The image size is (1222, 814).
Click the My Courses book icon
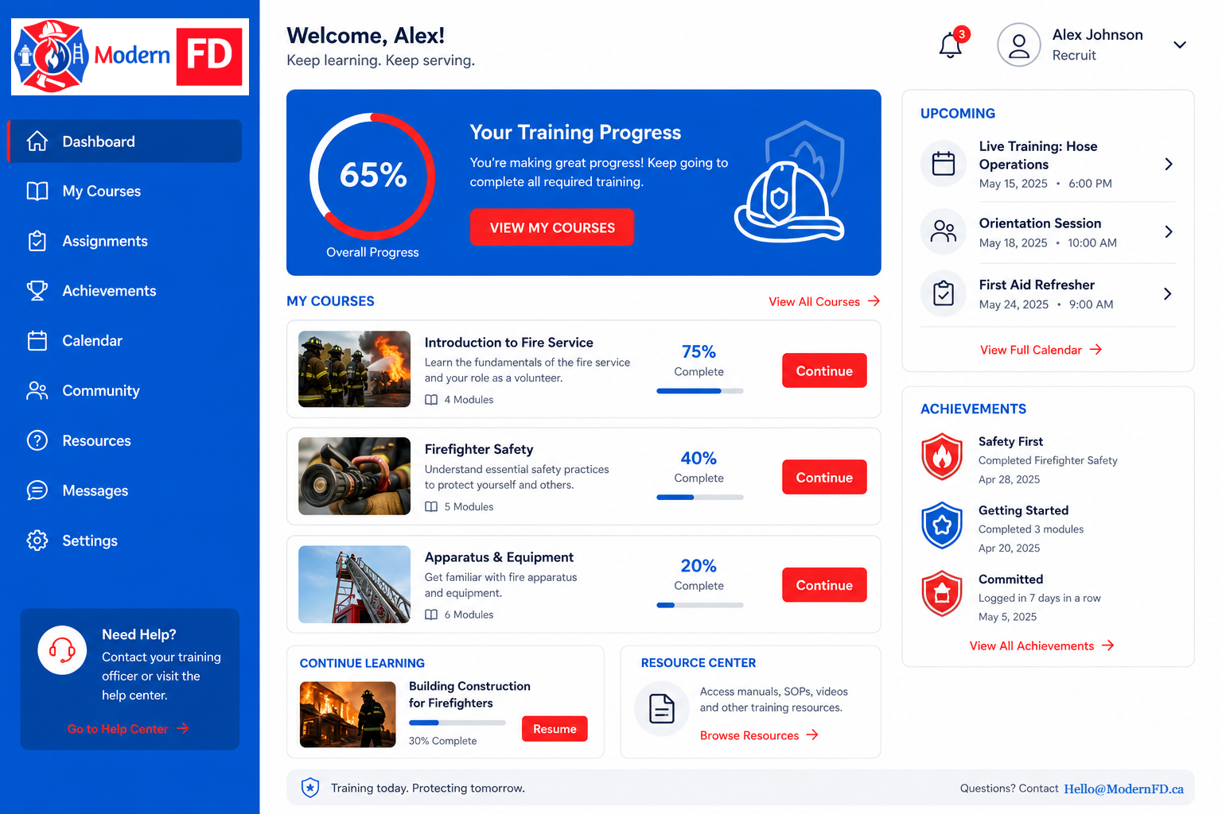[37, 191]
